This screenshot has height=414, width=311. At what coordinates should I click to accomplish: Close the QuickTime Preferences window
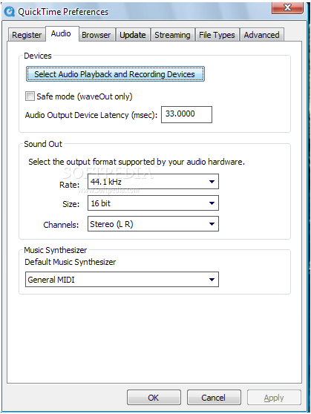click(x=287, y=7)
